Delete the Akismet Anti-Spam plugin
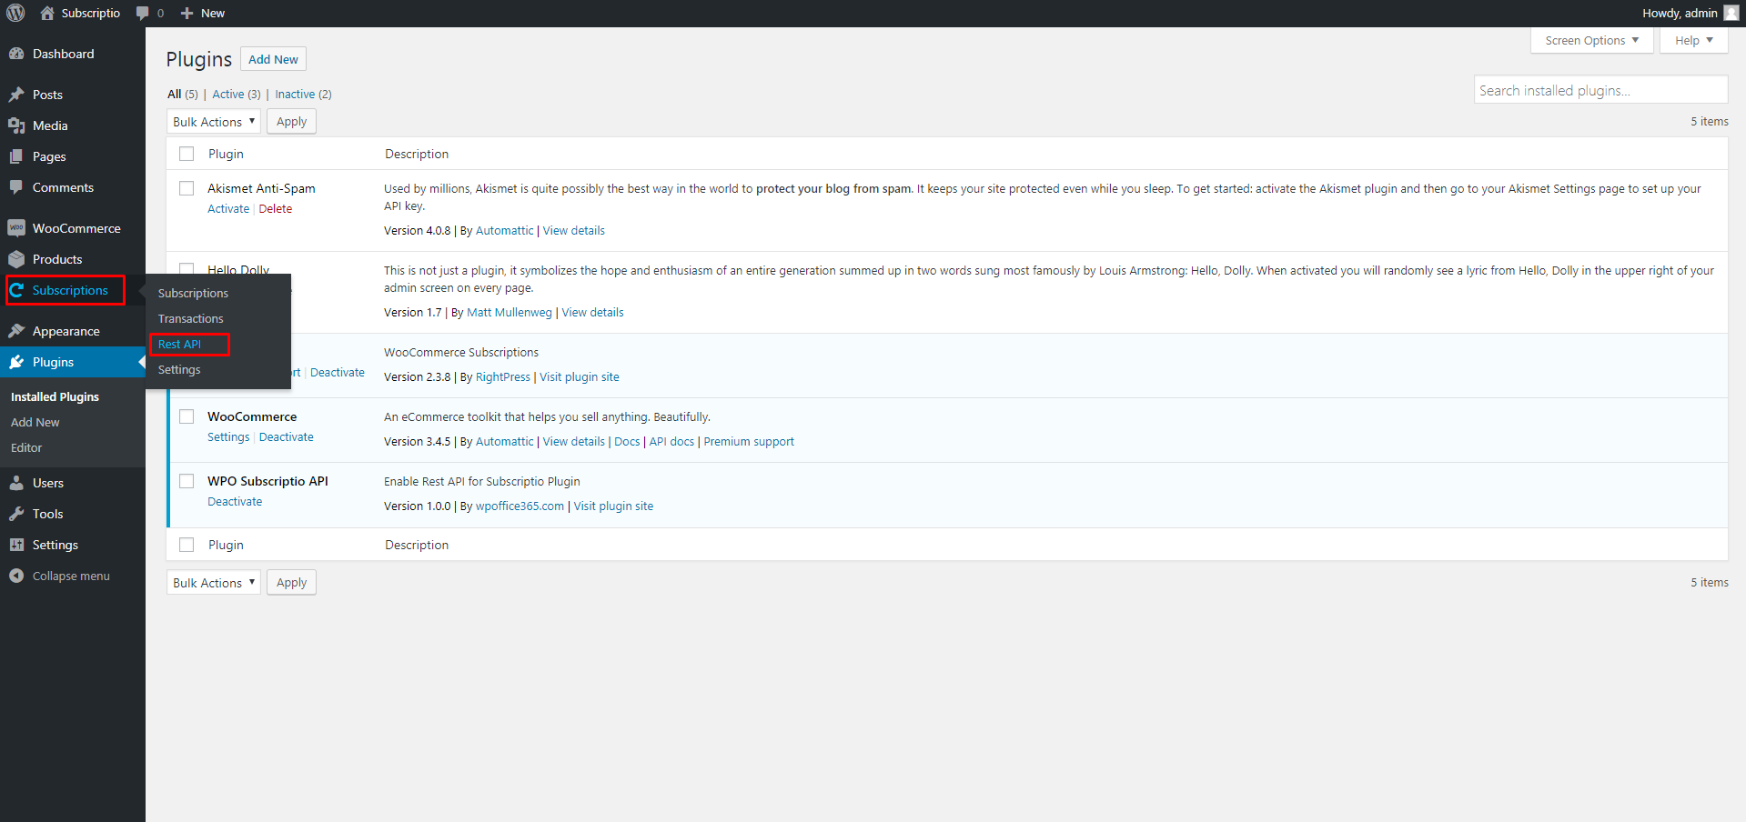This screenshot has height=822, width=1746. tap(276, 209)
